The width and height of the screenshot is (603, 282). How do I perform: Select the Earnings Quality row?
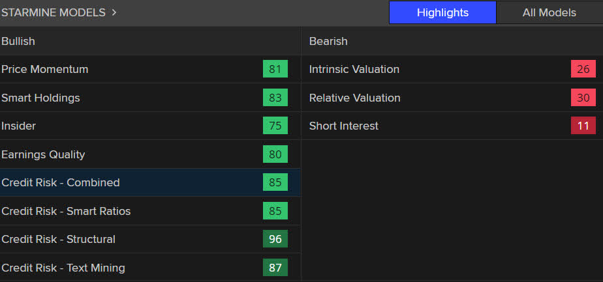coord(150,154)
